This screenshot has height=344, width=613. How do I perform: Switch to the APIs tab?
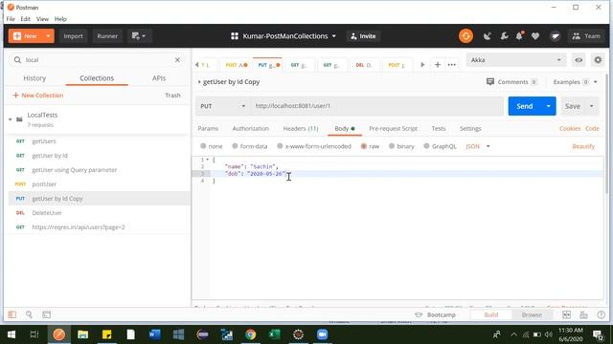(x=159, y=78)
